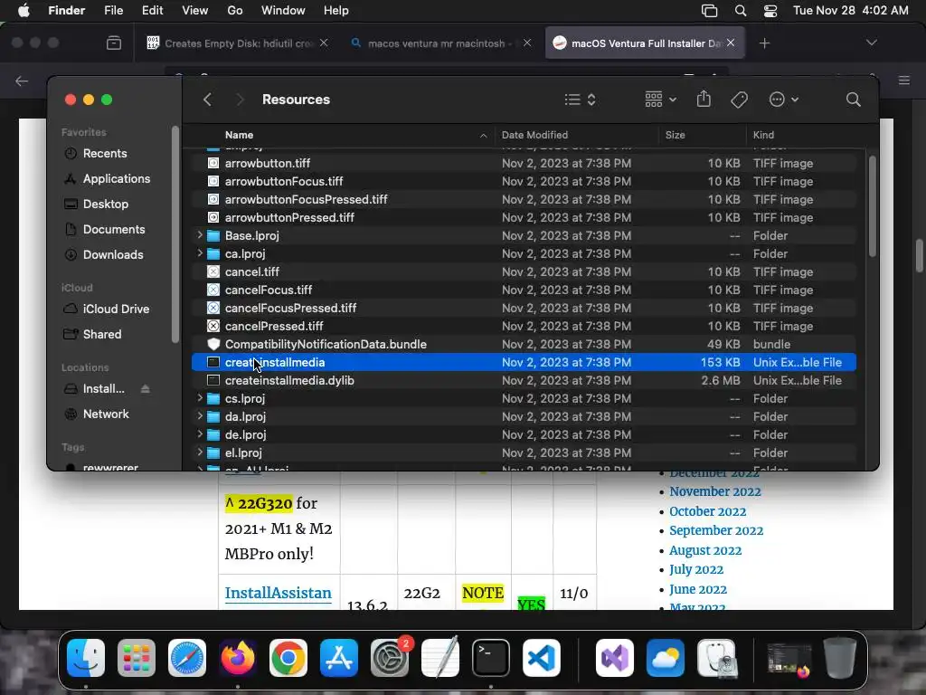Viewport: 926px width, 695px height.
Task: Open the File menu
Action: tap(113, 10)
